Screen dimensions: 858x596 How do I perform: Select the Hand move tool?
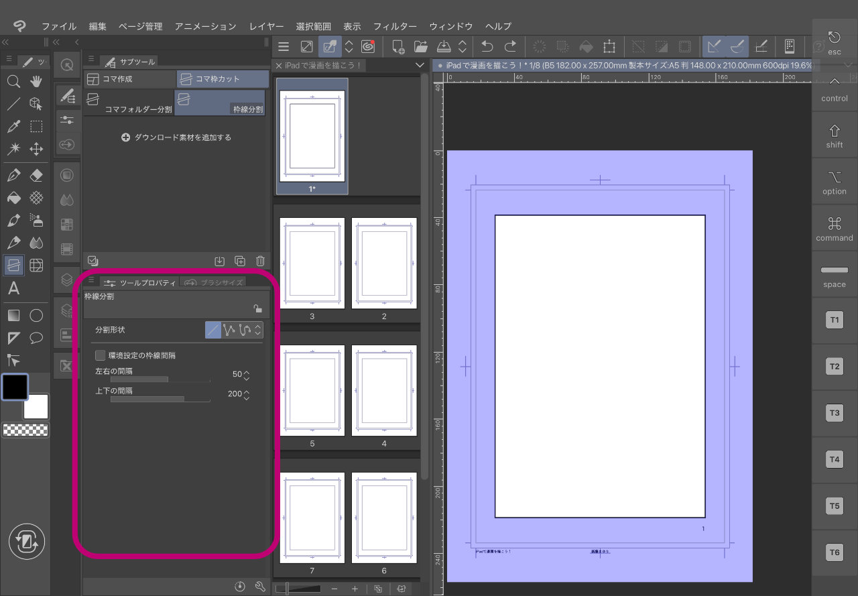pyautogui.click(x=36, y=82)
